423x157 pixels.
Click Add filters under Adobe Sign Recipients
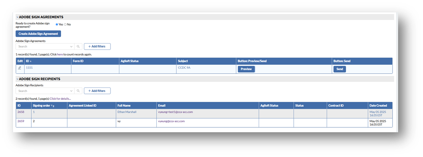[x=97, y=91]
